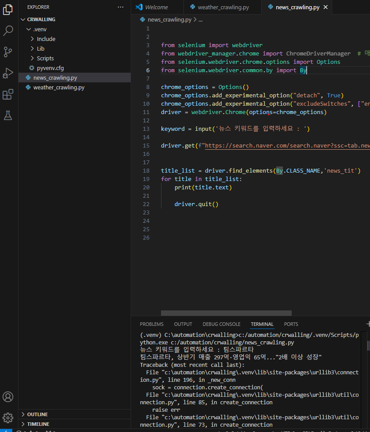
Task: Close the news_crawling.py editor tab
Action: click(x=326, y=7)
